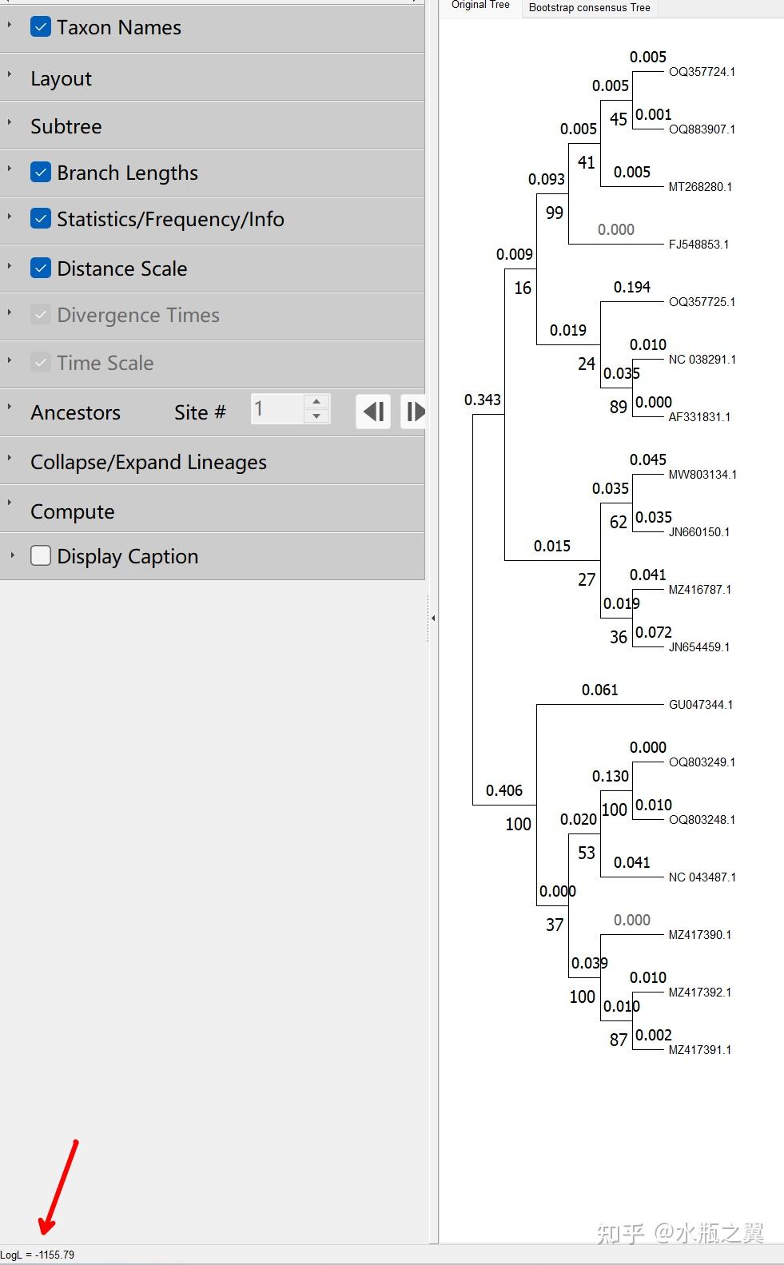Expand the Display Caption section arrow
This screenshot has height=1265, width=784.
click(12, 554)
